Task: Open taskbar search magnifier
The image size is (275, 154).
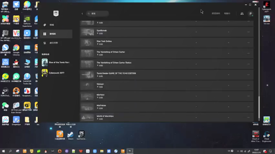Action: (x=10, y=151)
